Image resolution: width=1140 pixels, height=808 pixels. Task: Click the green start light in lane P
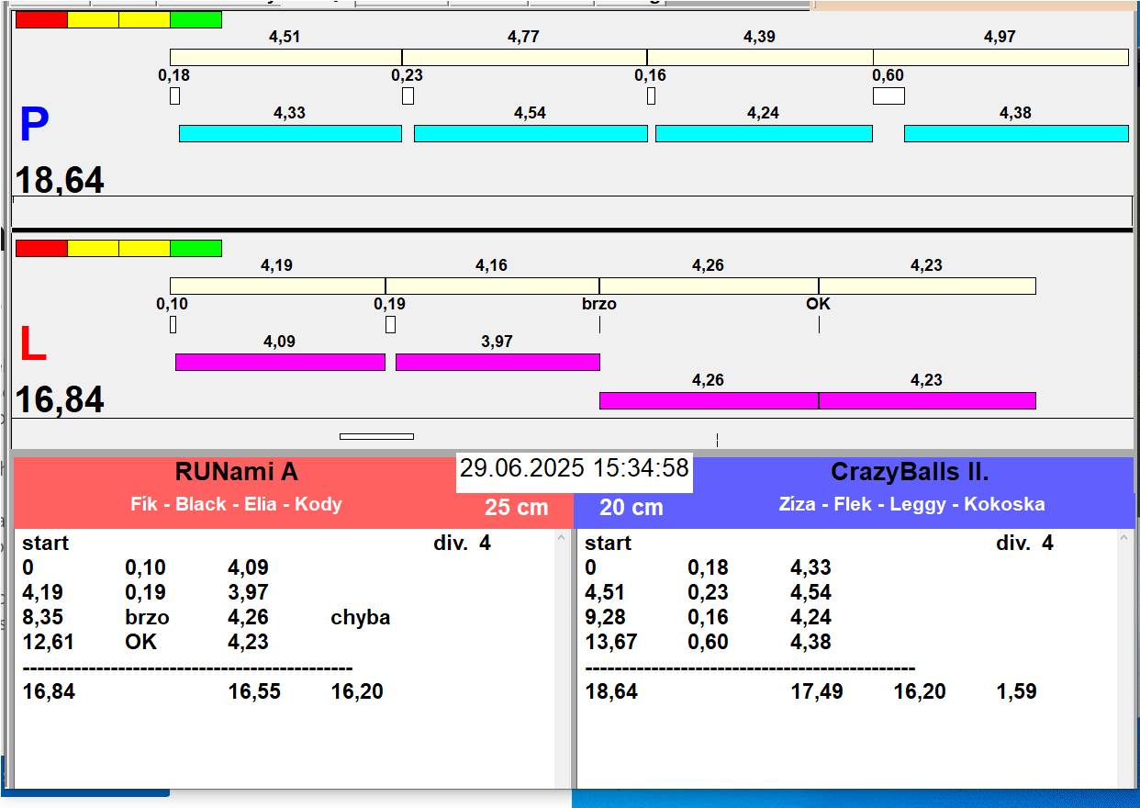coord(196,19)
